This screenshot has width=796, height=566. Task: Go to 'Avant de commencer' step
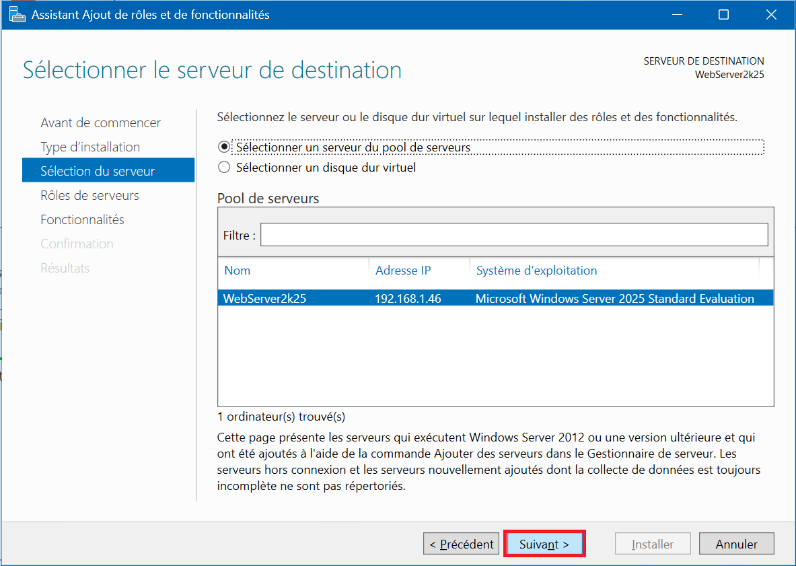pyautogui.click(x=100, y=122)
